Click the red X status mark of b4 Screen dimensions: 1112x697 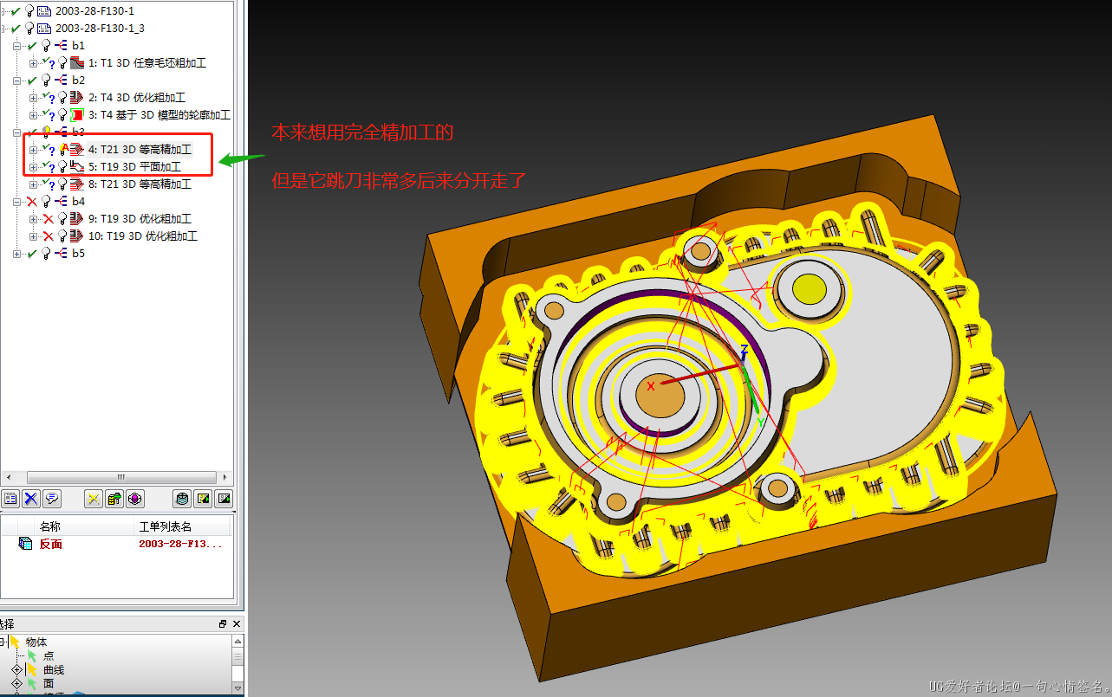tap(32, 202)
